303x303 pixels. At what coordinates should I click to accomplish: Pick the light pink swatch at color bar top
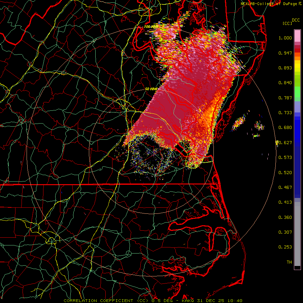[x=297, y=36]
